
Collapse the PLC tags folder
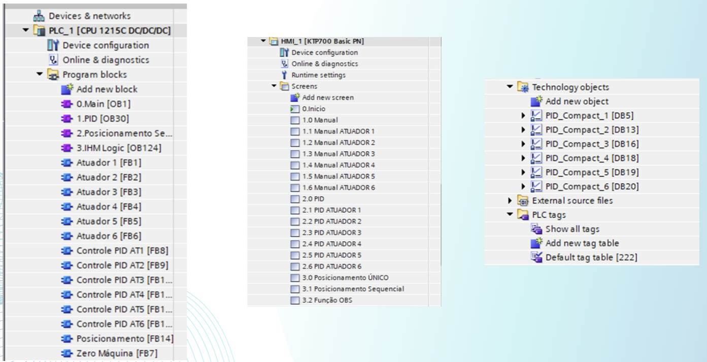[510, 215]
